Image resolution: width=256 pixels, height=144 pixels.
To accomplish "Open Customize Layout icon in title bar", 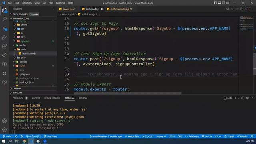I will [x=228, y=3].
